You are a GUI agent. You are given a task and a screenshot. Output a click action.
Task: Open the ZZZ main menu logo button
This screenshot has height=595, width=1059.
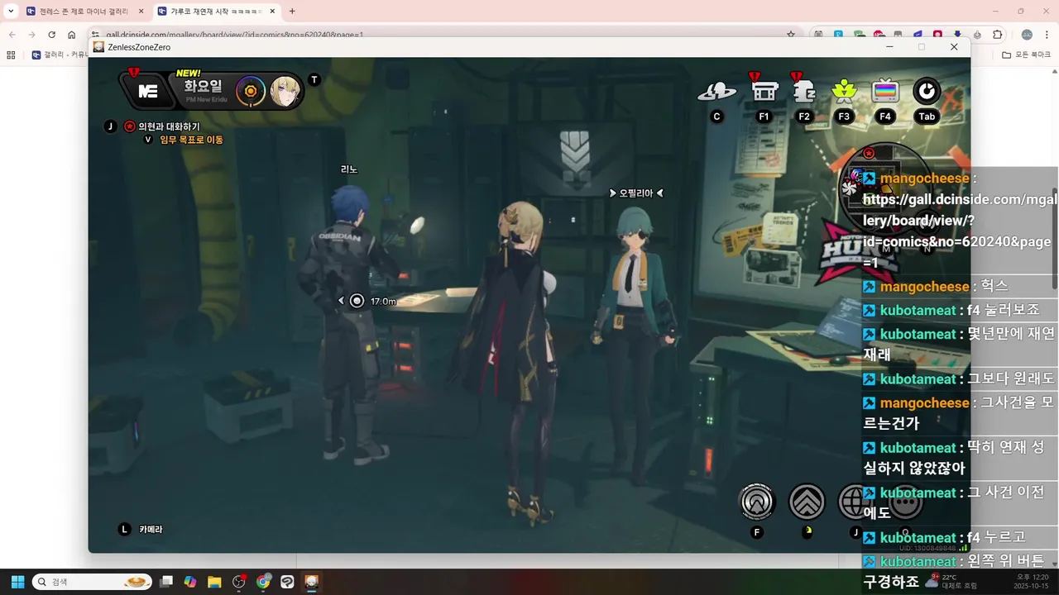[148, 91]
